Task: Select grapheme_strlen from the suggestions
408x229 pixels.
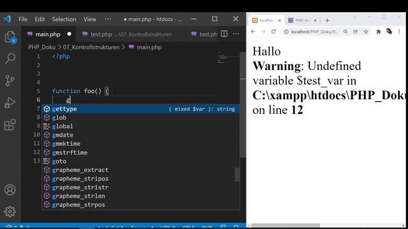Action: coord(140,196)
